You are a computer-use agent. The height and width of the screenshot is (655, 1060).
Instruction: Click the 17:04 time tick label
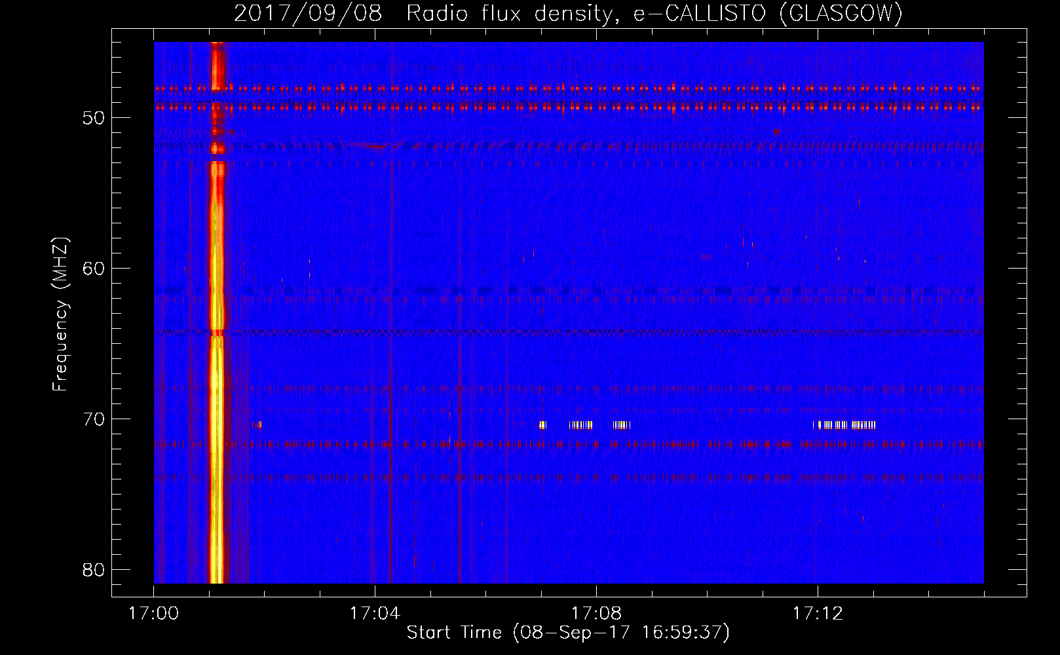click(375, 614)
